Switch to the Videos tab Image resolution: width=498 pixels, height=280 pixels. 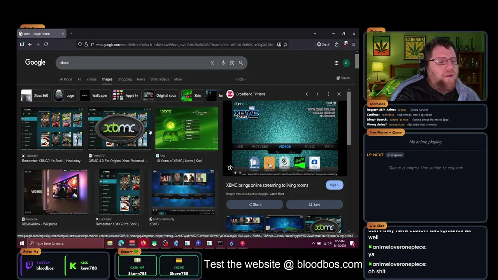point(91,79)
